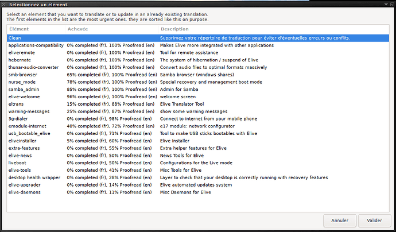
Task: Click the 'Samba browser (windows shares)' description
Action: [197, 75]
